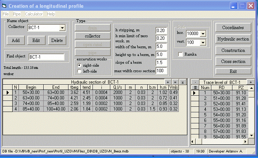
Task: Enable the Ramka checkbox
Action: tap(181, 55)
